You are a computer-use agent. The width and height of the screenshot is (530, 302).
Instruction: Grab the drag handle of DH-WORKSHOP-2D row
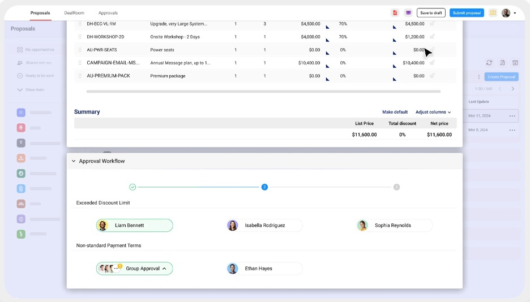(x=80, y=37)
